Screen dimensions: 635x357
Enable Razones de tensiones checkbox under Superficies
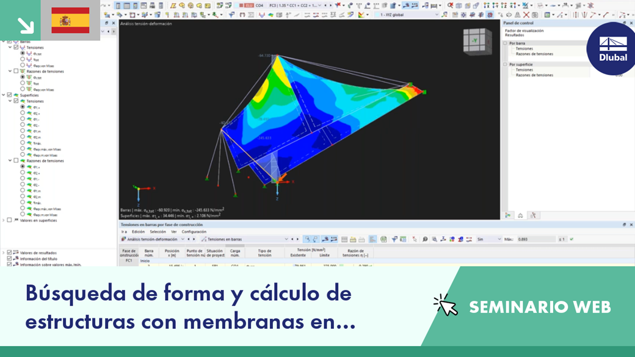pyautogui.click(x=16, y=160)
